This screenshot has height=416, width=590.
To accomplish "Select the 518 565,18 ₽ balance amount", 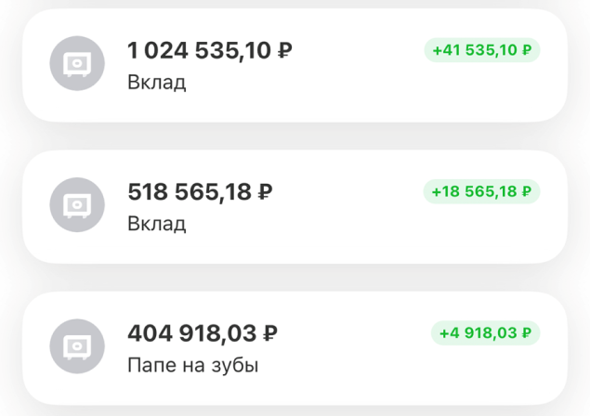I will click(x=200, y=192).
